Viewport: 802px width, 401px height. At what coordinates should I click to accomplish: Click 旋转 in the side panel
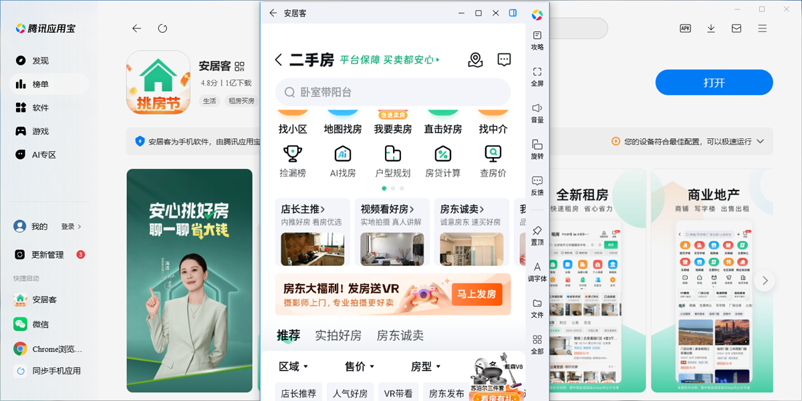coord(537,149)
